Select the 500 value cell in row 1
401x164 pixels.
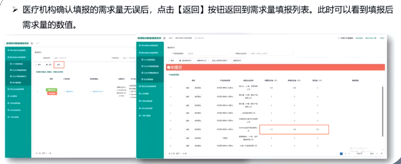(x=294, y=88)
